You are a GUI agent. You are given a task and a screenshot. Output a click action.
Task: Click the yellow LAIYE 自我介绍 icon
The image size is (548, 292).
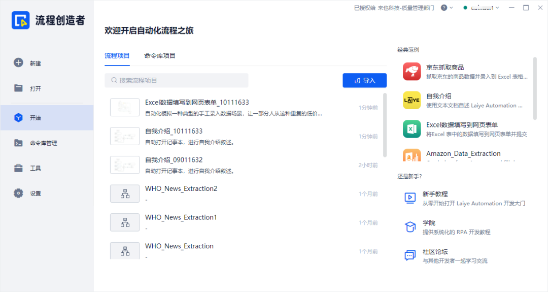[412, 100]
